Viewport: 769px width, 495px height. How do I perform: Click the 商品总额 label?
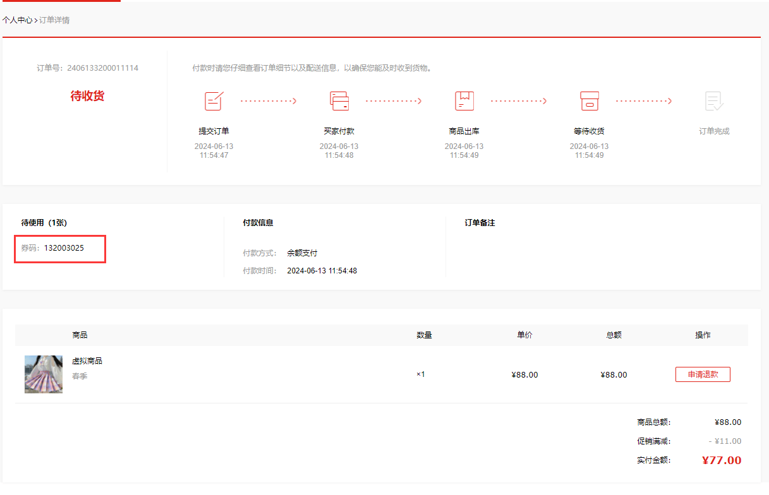click(x=654, y=422)
